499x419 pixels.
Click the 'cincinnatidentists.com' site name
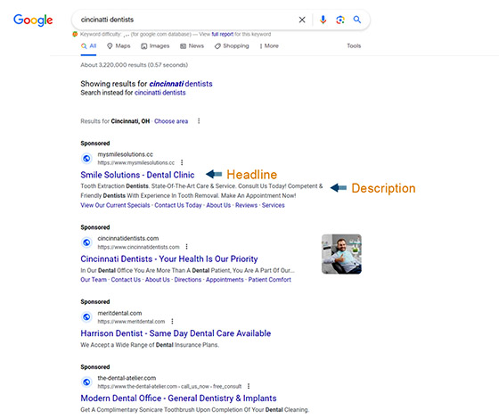(x=128, y=239)
